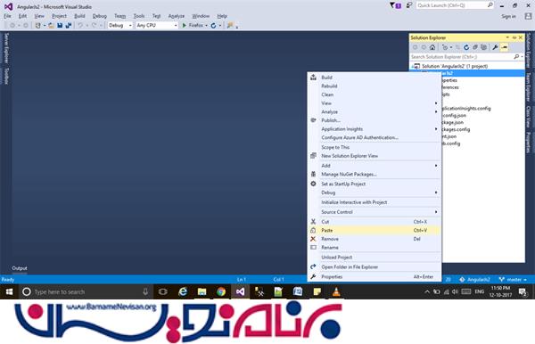Click the Refresh icon in Solution Explorer toolbar
The image size is (535, 344).
coord(466,47)
